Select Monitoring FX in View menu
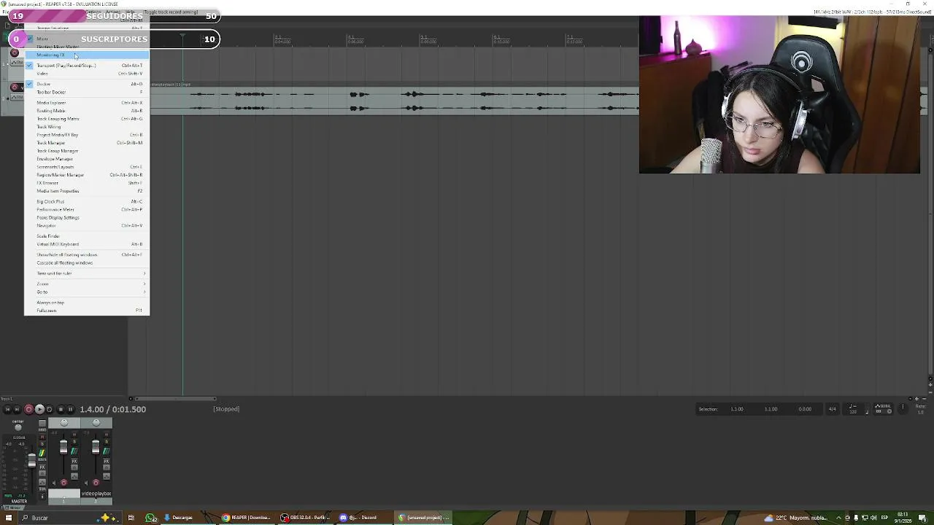This screenshot has width=934, height=525. [87, 55]
